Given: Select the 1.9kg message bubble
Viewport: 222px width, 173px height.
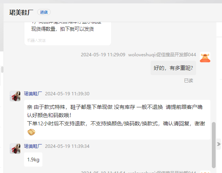Looking at the screenshot, I should [x=33, y=159].
